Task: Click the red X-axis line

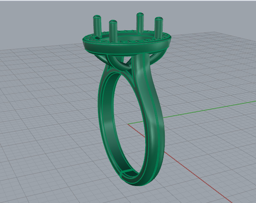Action: 197,177
